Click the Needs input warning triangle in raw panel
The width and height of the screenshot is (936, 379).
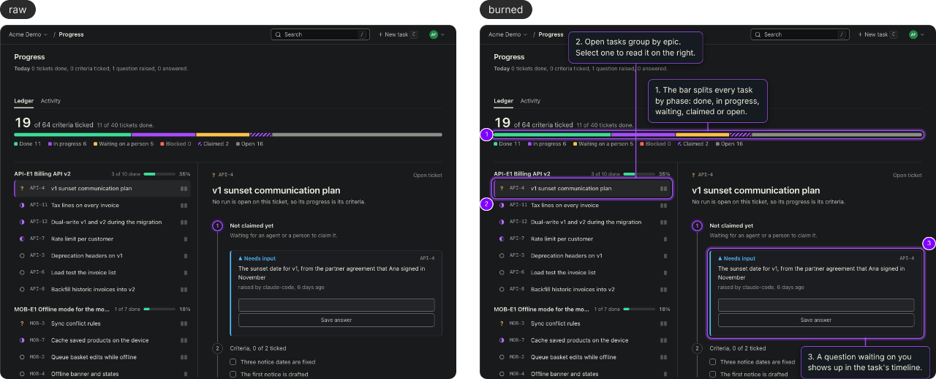point(241,258)
